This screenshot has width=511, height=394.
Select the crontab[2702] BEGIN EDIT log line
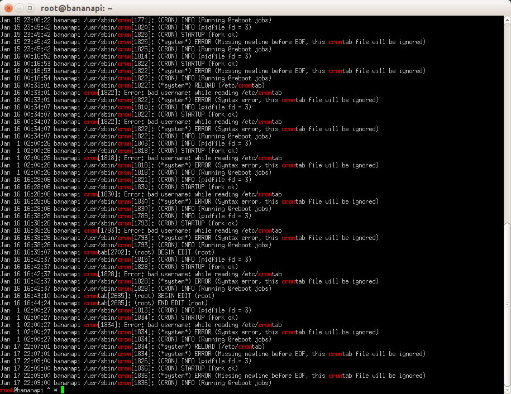click(x=107, y=252)
